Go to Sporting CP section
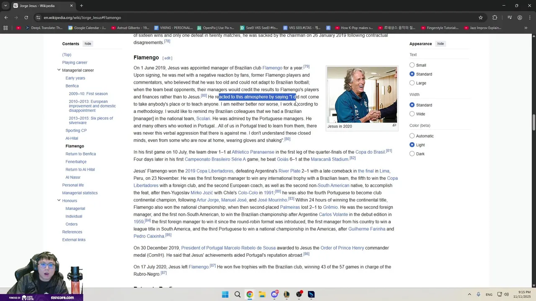536x301 pixels. pos(76,130)
